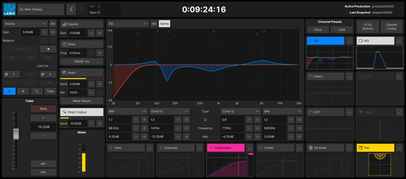This screenshot has height=179, width=406.
Task: Click the PFL button
Action: point(43,172)
